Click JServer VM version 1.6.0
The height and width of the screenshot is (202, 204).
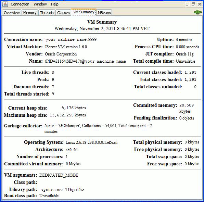66,47
